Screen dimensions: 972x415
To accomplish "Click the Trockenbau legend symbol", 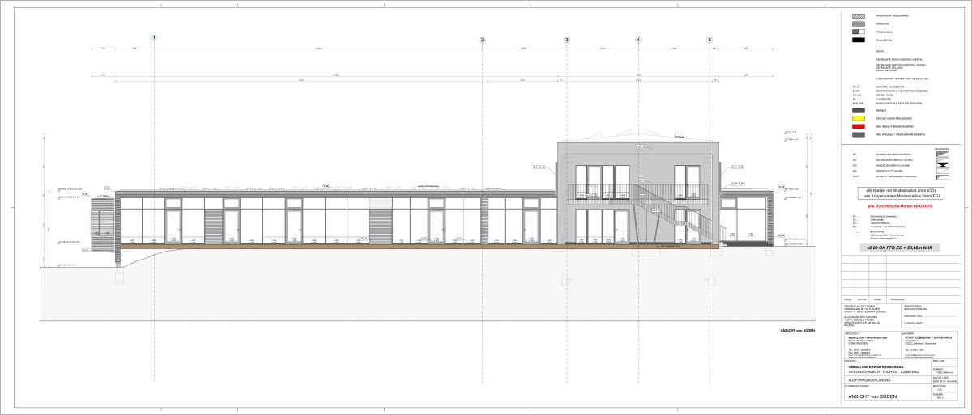I will [858, 32].
